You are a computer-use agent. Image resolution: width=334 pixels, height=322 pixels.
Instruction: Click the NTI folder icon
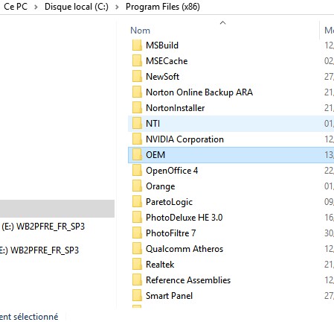pos(137,124)
